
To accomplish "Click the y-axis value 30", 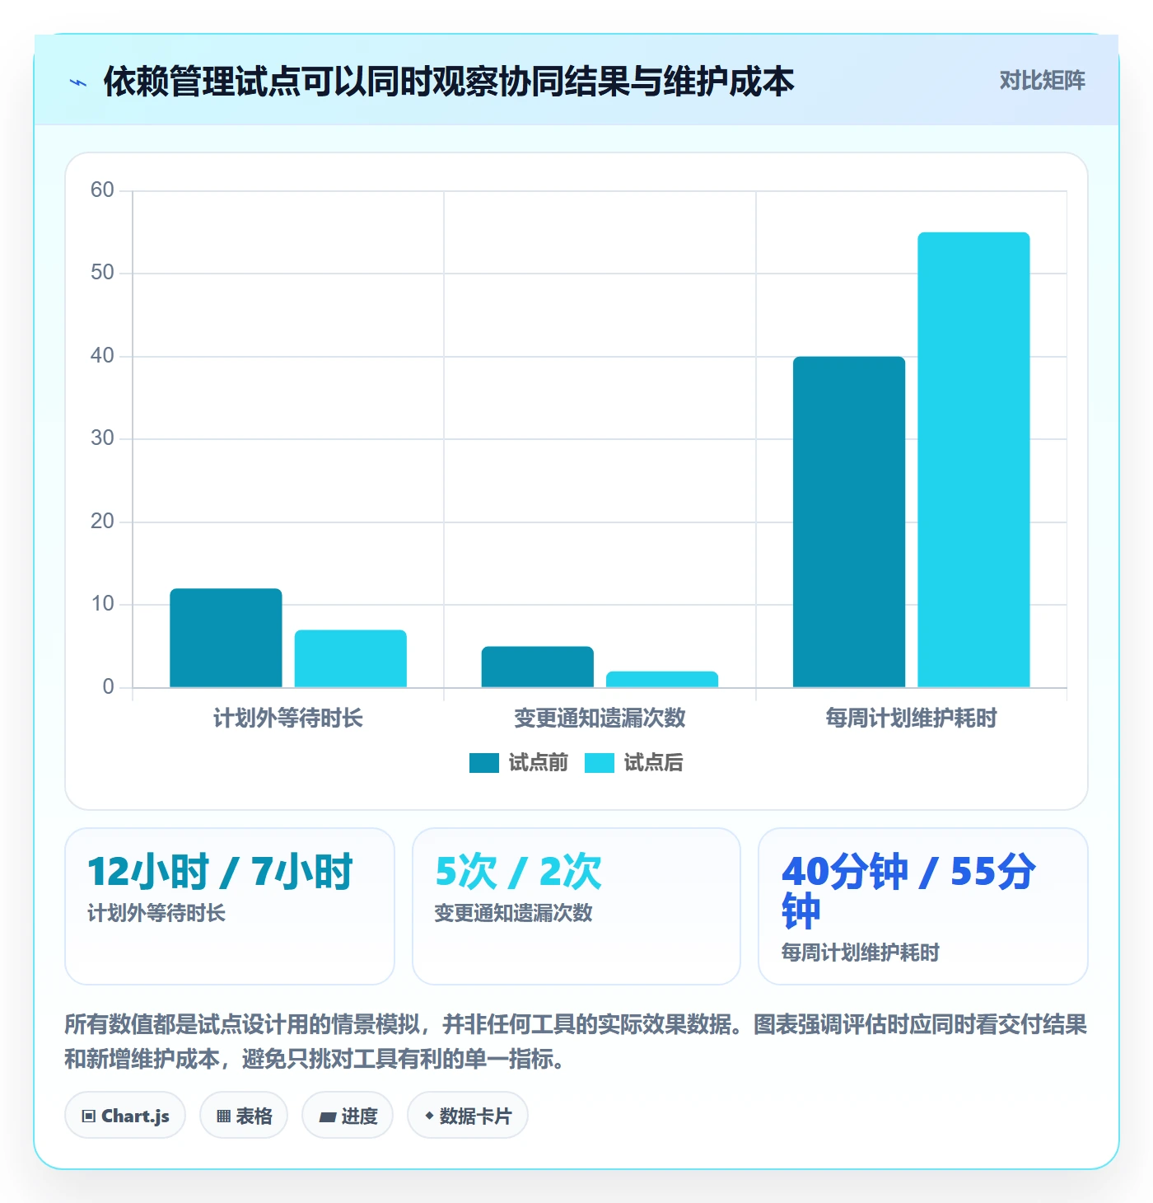I will pos(102,438).
